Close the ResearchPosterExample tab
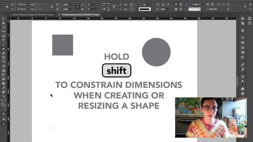The height and width of the screenshot is (142, 253). pyautogui.click(x=11, y=15)
